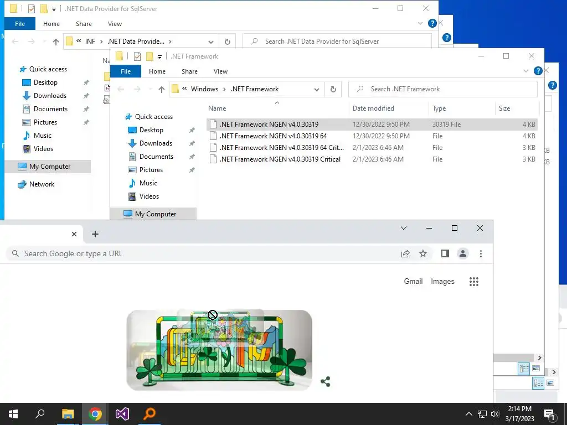Open Pictures in .NET Framework sidebar

pyautogui.click(x=151, y=170)
